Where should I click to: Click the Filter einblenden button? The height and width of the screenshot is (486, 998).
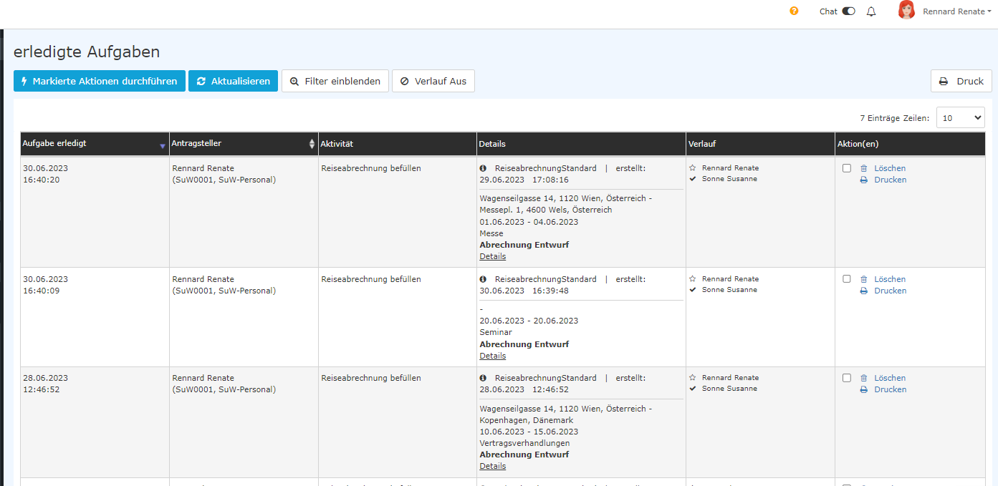(335, 81)
